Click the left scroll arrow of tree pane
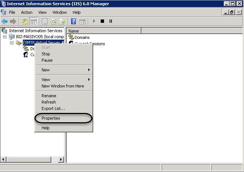This screenshot has width=244, height=172. tap(3, 160)
